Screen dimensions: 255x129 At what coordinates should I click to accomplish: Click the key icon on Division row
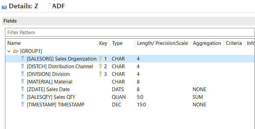pyautogui.click(x=100, y=73)
